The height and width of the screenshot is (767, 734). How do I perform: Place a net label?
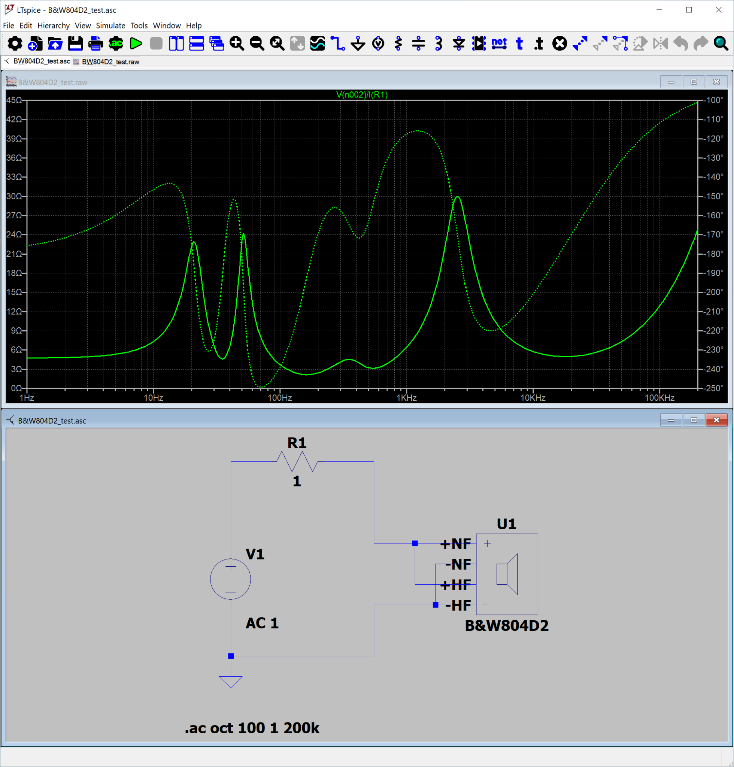[x=499, y=43]
